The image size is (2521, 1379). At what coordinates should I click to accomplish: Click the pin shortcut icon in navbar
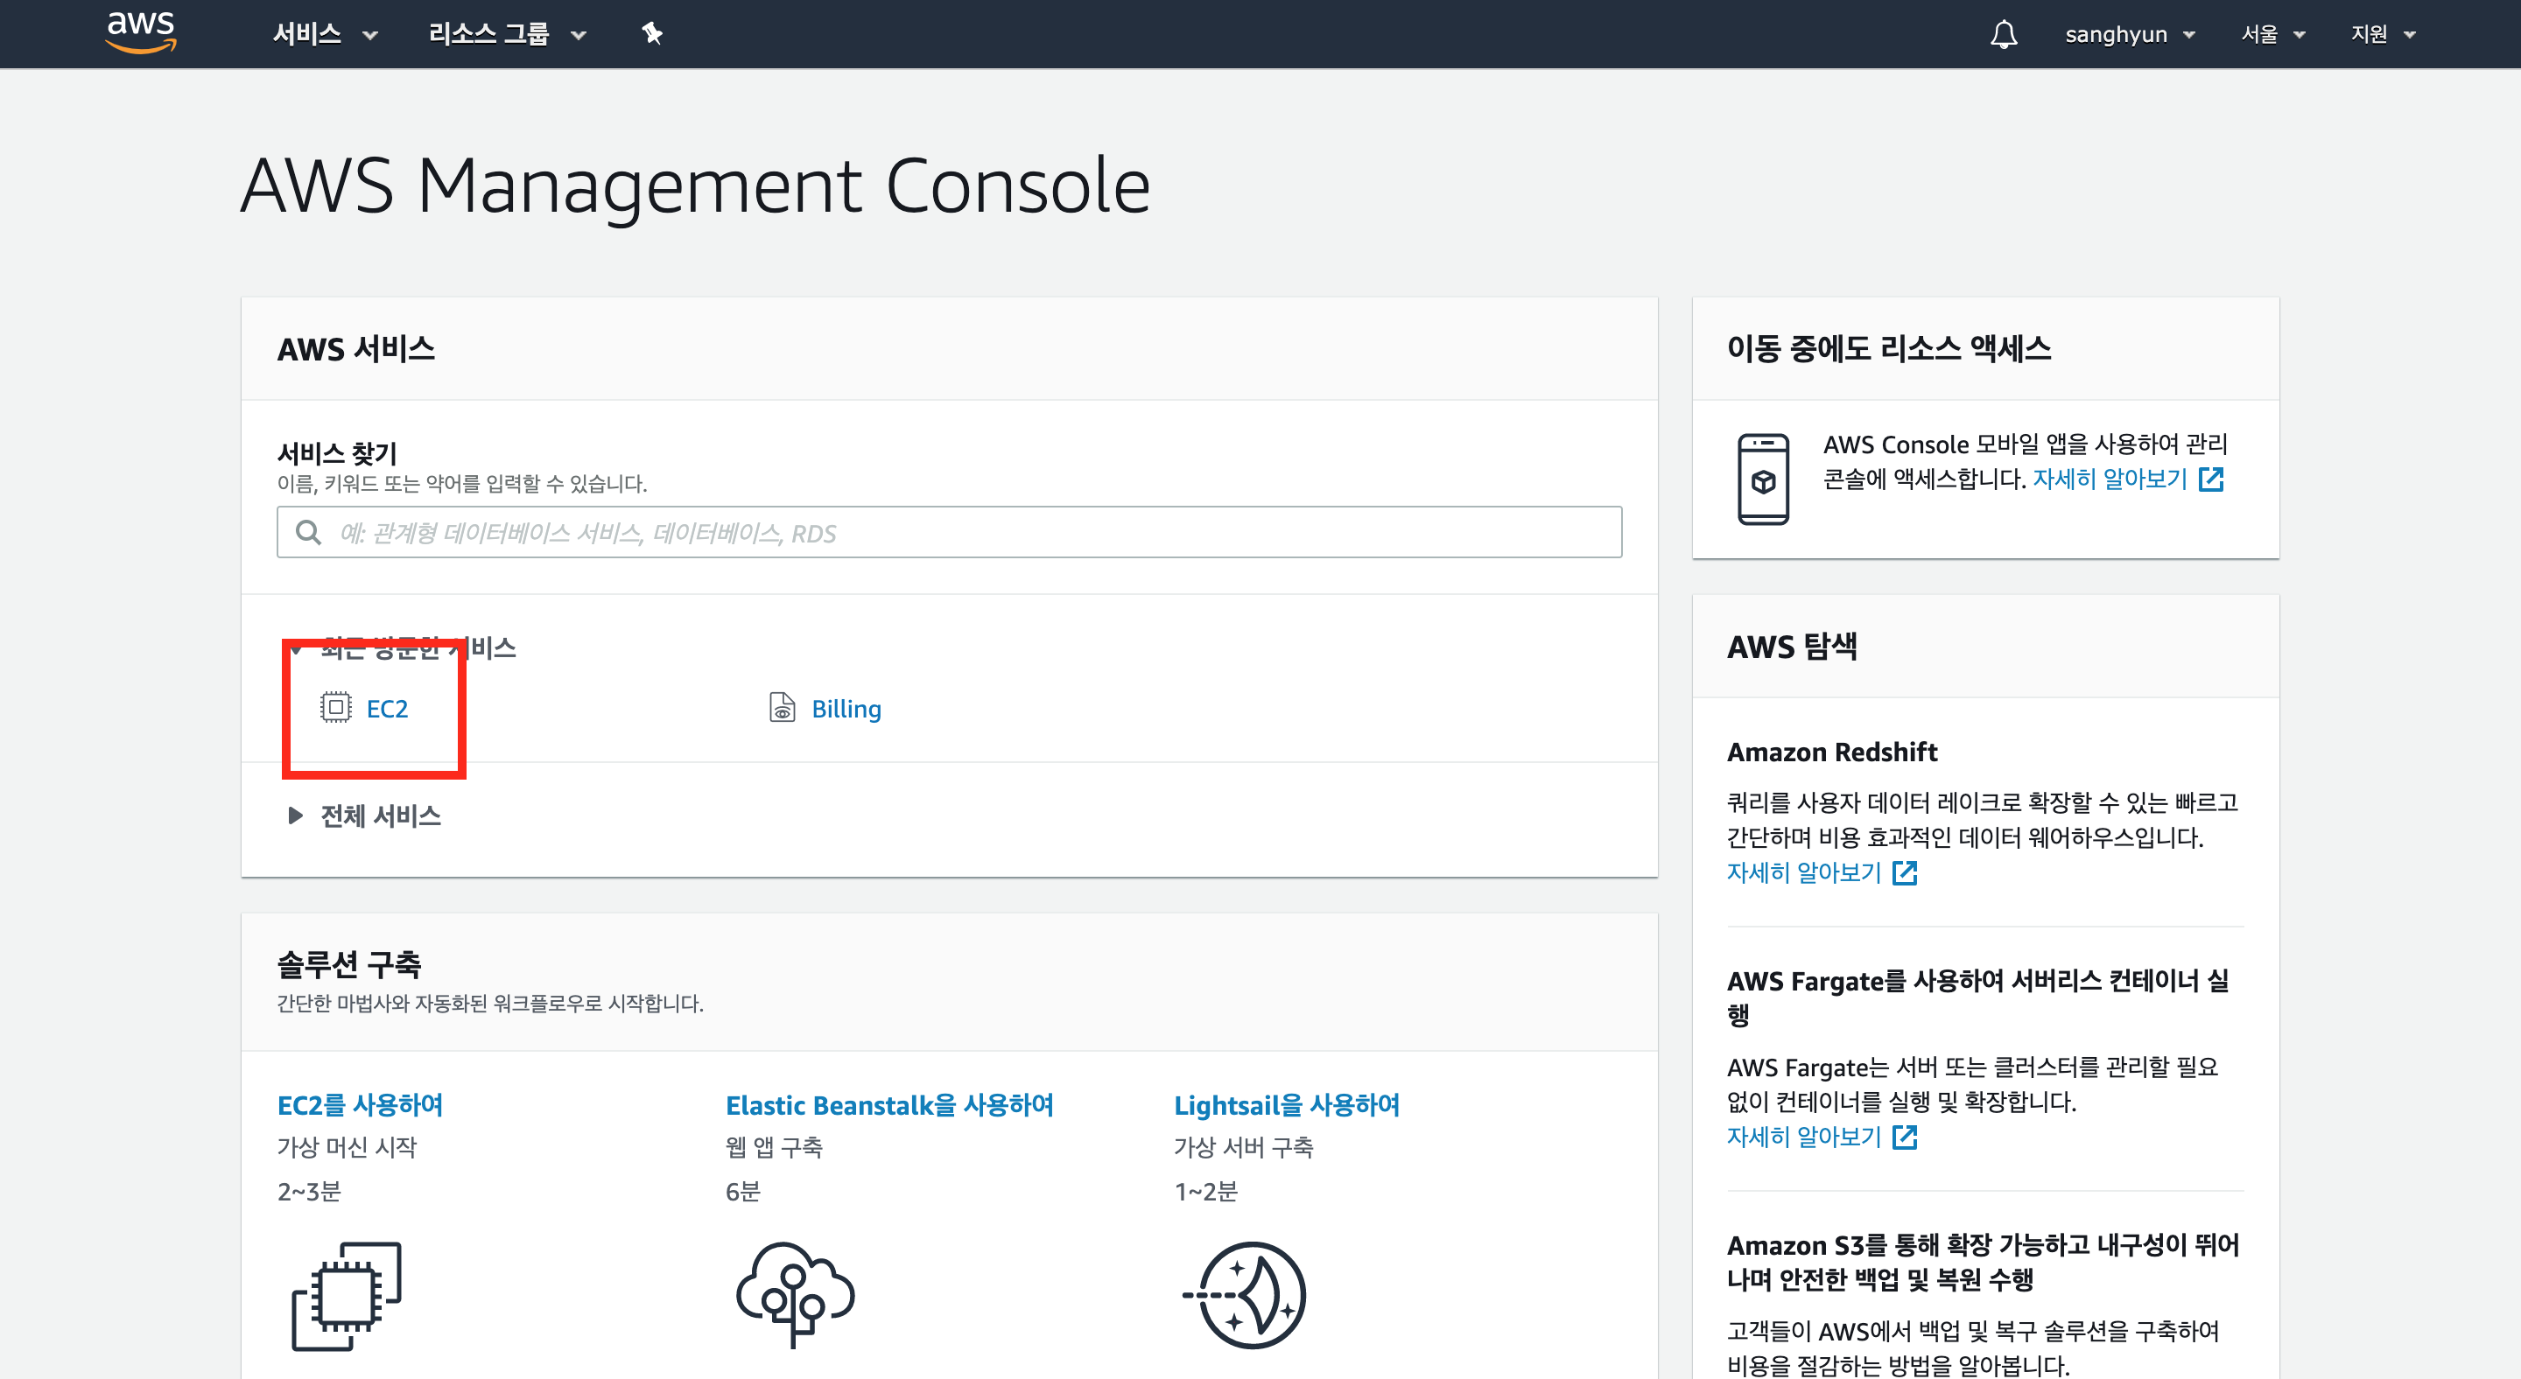click(652, 34)
